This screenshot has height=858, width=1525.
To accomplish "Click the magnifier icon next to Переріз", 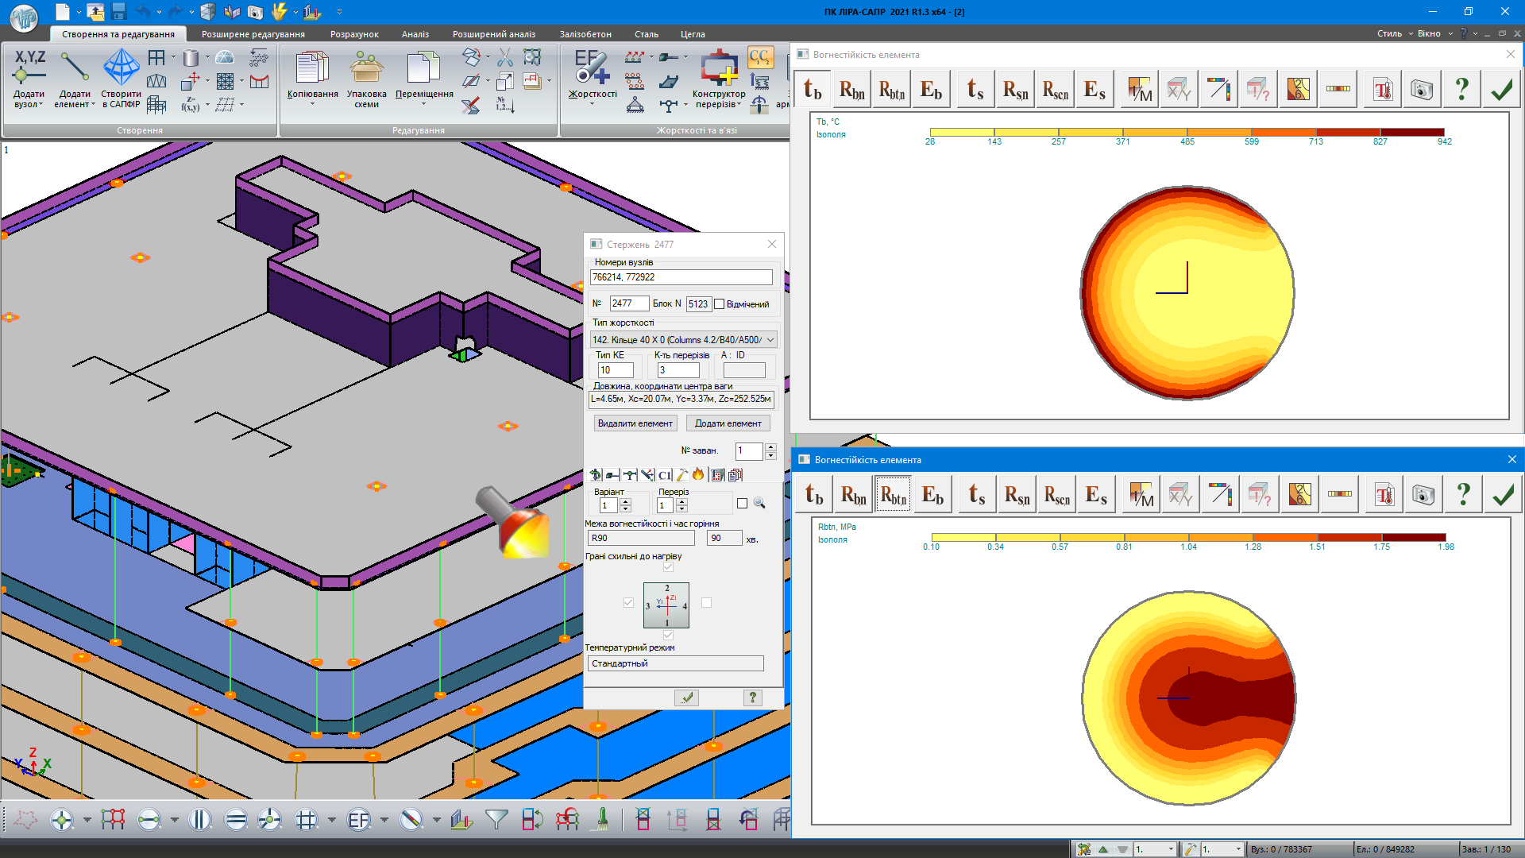I will (759, 504).
